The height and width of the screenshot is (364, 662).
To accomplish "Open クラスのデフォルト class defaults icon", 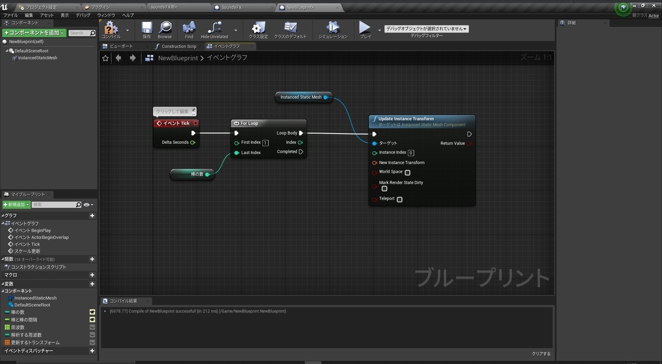I will [290, 28].
